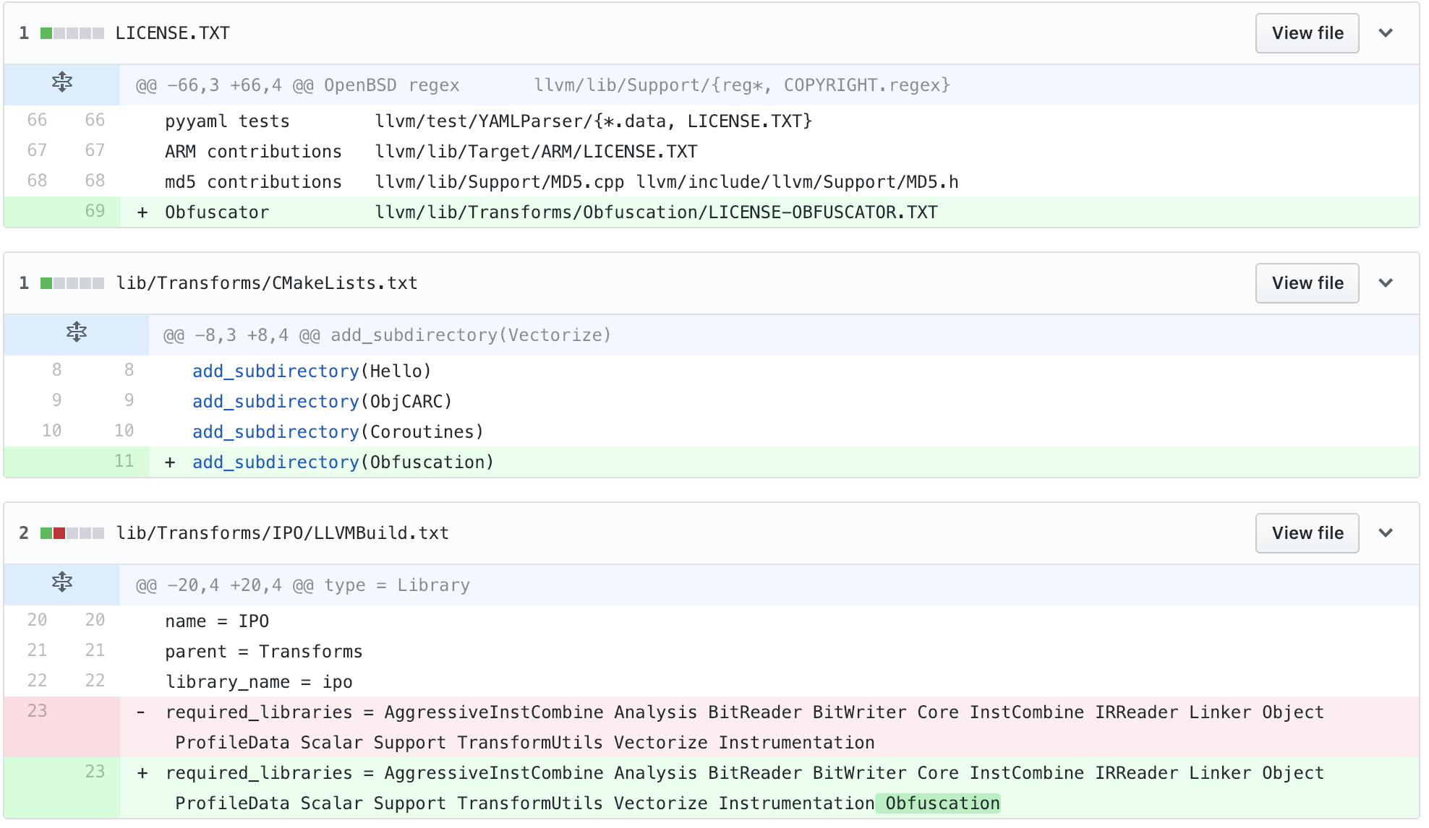Click the add_subdirectory(Obfuscation) added line

tap(343, 462)
